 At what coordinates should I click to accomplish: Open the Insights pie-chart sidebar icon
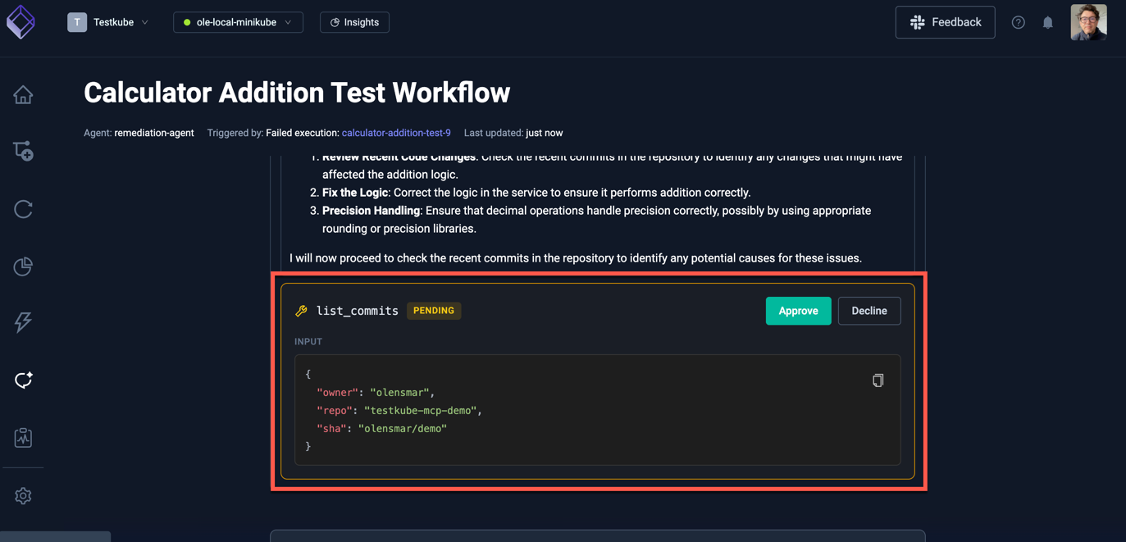tap(22, 266)
